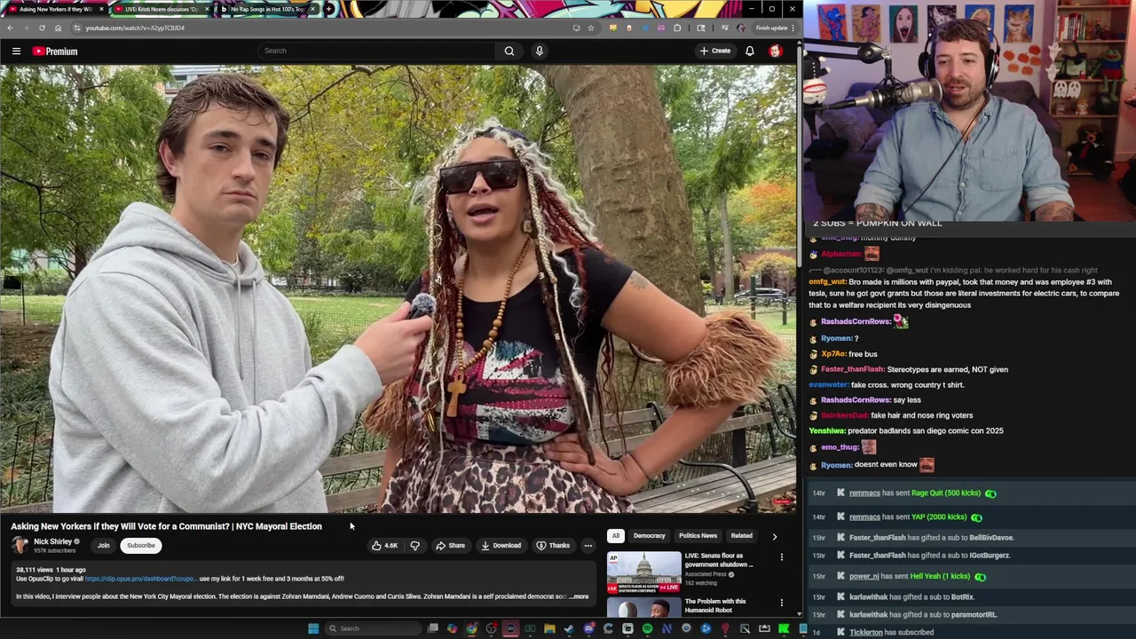Click the Join membership button
The image size is (1136, 639).
103,546
